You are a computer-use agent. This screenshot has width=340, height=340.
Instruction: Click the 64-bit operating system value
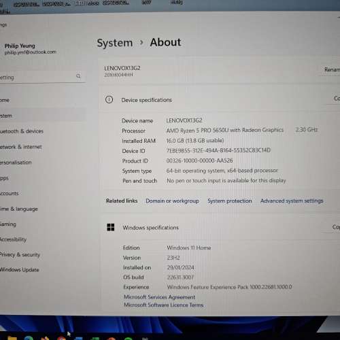point(222,171)
